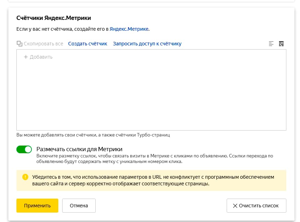
Task: Click the yellow warning exclamation icon
Action: 25,177
